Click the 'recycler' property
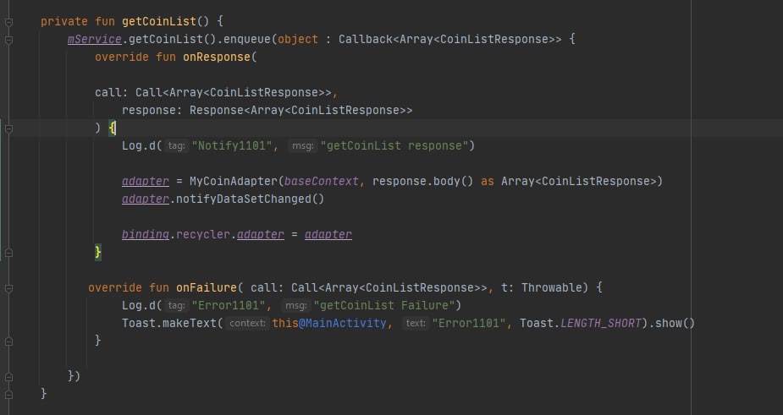The image size is (783, 415). click(x=203, y=234)
